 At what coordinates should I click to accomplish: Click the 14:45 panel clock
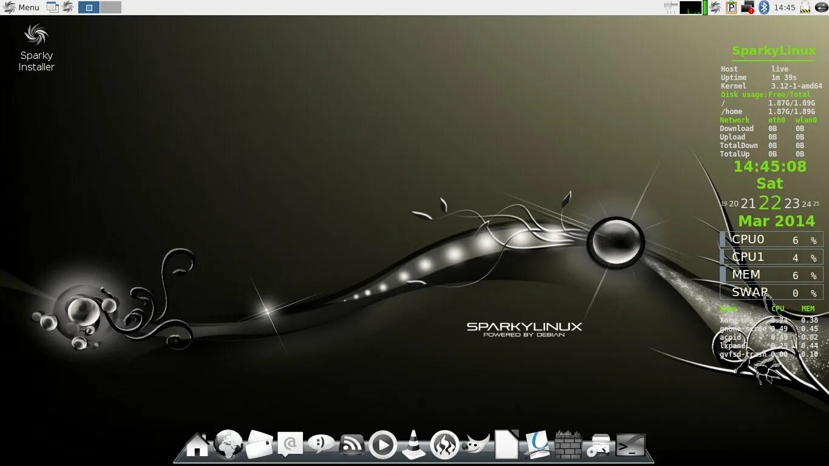click(x=785, y=7)
